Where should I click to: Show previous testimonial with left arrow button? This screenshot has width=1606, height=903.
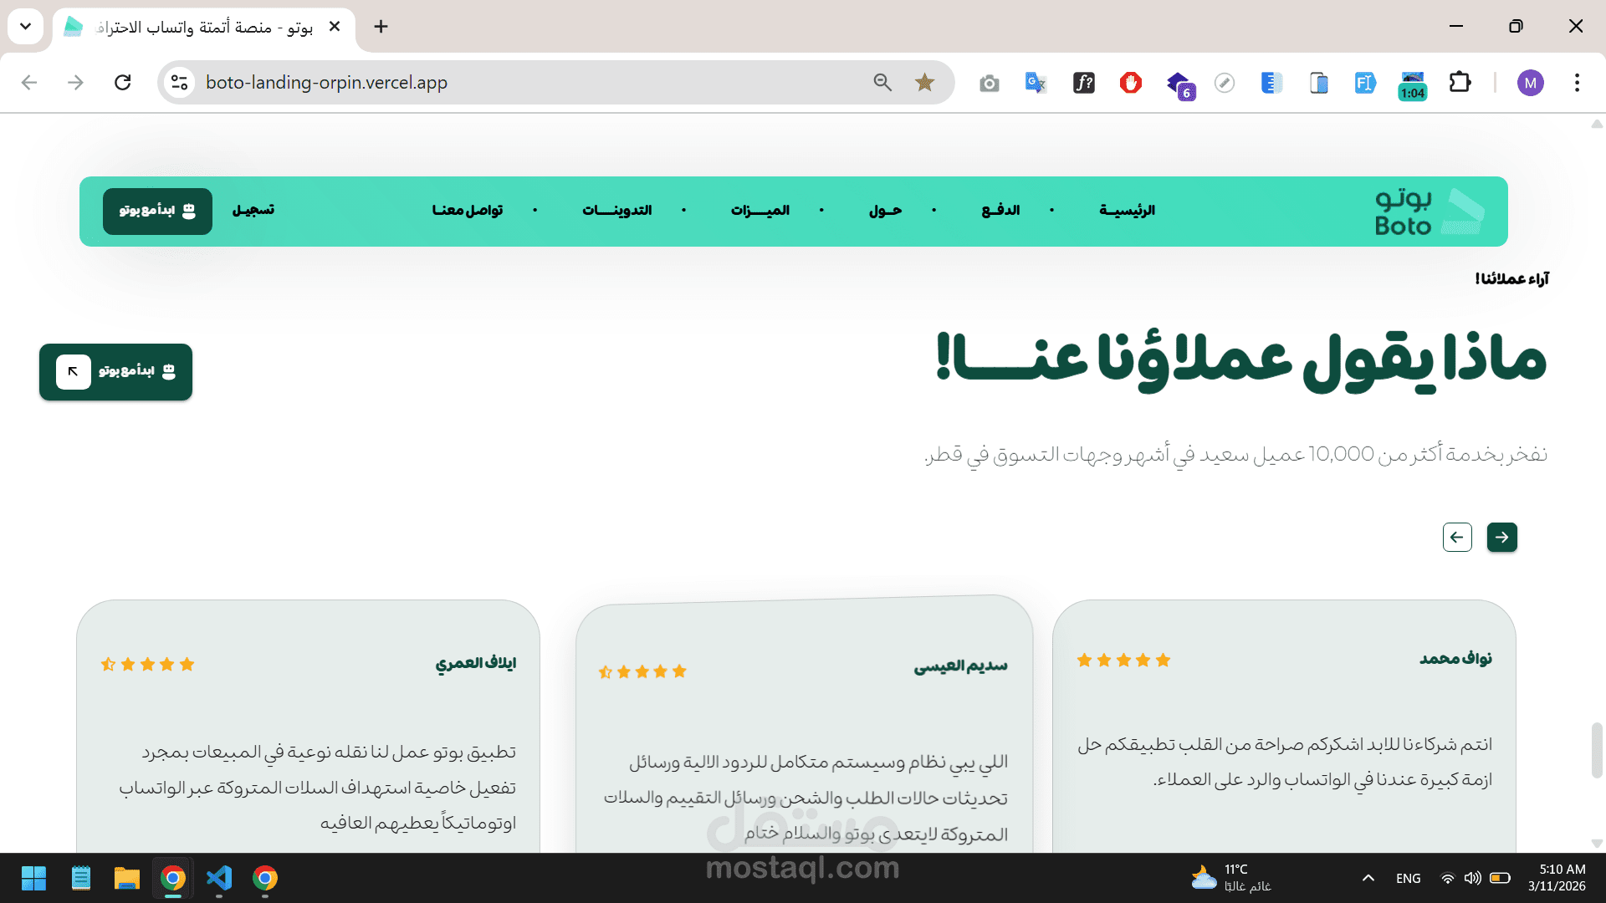tap(1457, 537)
